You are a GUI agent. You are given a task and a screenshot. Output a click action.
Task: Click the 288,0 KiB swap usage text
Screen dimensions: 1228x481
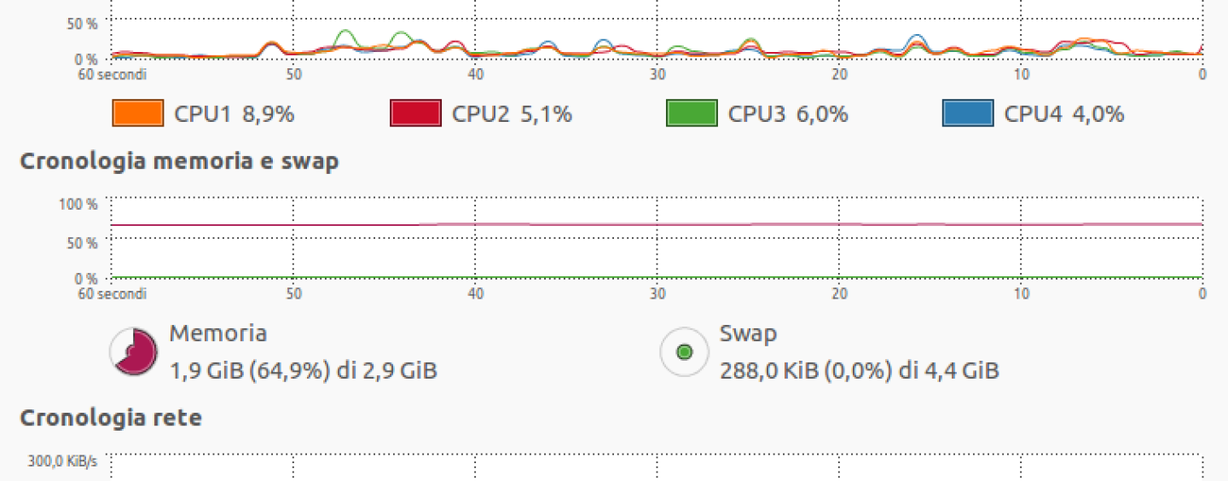click(860, 371)
